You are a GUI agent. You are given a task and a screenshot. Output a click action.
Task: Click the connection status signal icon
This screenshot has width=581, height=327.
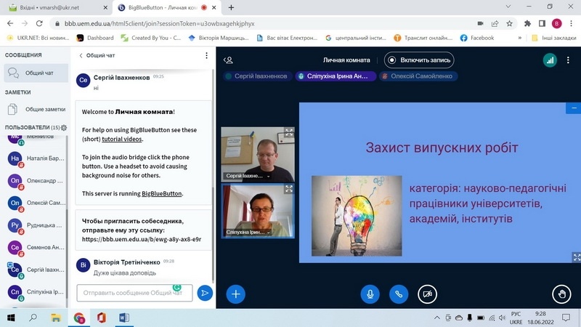[549, 61]
